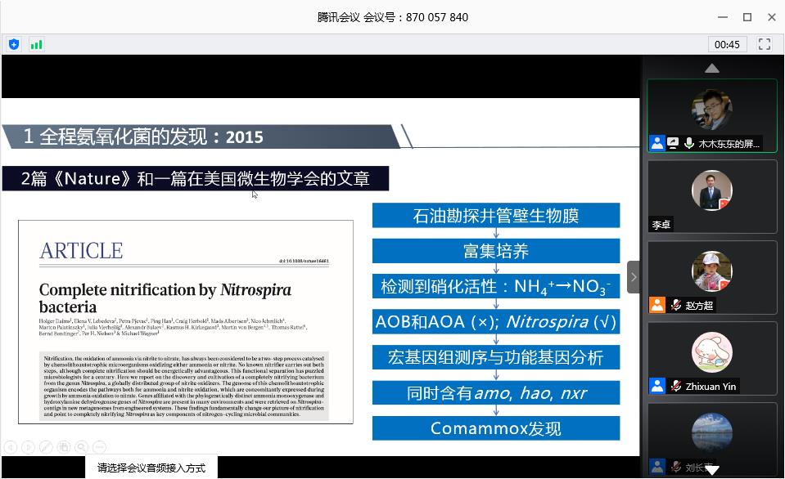
Task: Select the annotation pen tool in slide toolbar
Action: (x=46, y=446)
